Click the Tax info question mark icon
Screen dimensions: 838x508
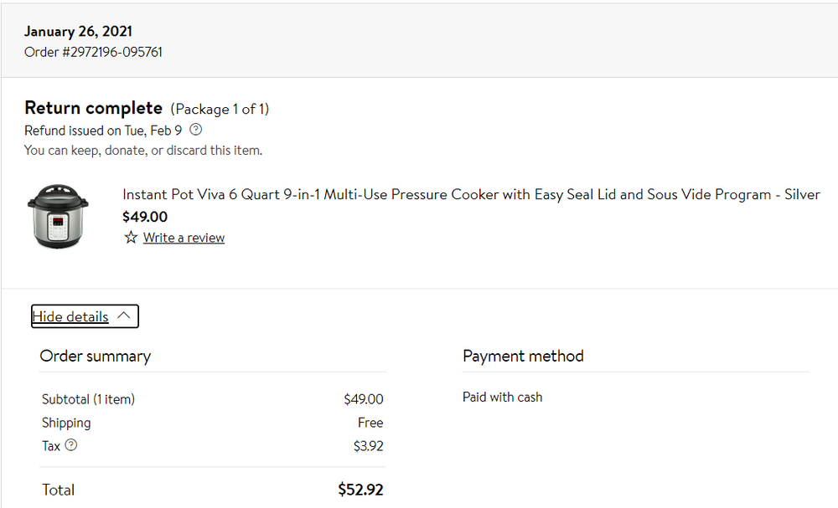tap(71, 446)
